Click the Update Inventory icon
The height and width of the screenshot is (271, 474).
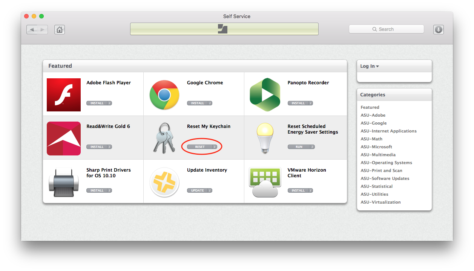click(x=164, y=182)
